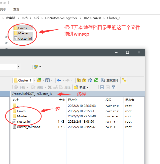The width and height of the screenshot is (160, 164).
Task: Open the 新建 dropdown arrow
Action: tap(87, 87)
